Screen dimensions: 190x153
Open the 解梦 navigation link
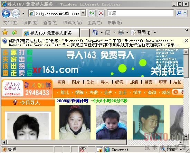tap(163, 82)
